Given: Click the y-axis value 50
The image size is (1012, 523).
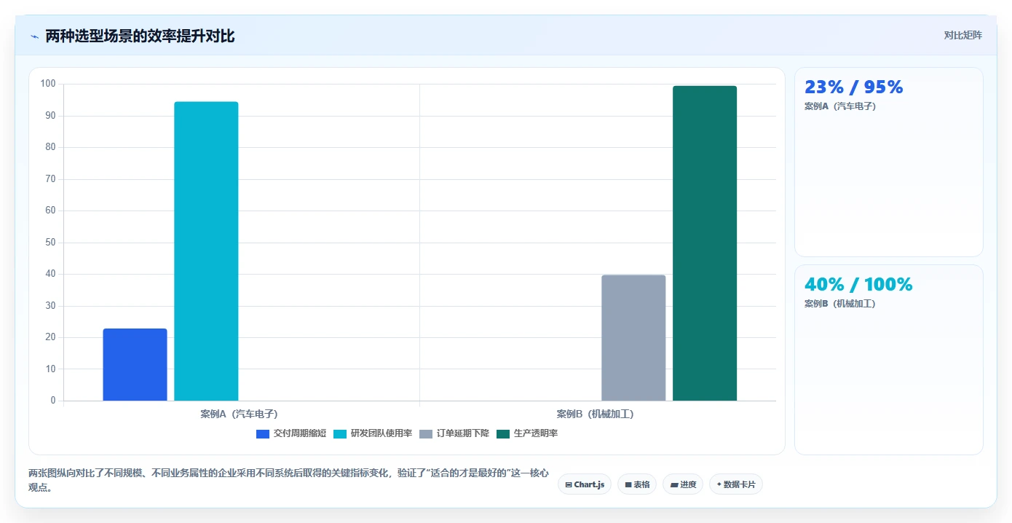Looking at the screenshot, I should [x=50, y=243].
